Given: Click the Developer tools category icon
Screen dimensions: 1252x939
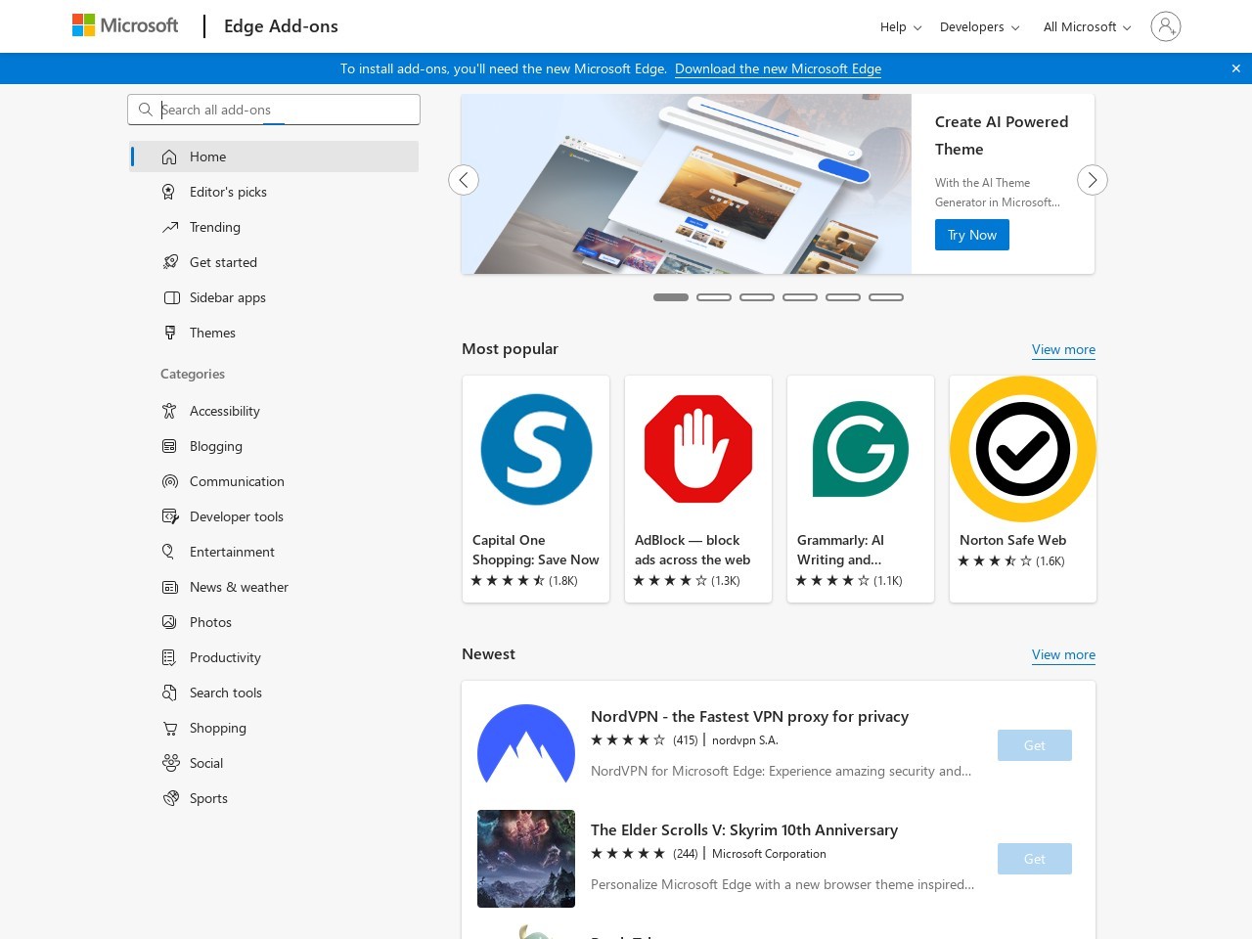Looking at the screenshot, I should pyautogui.click(x=170, y=516).
